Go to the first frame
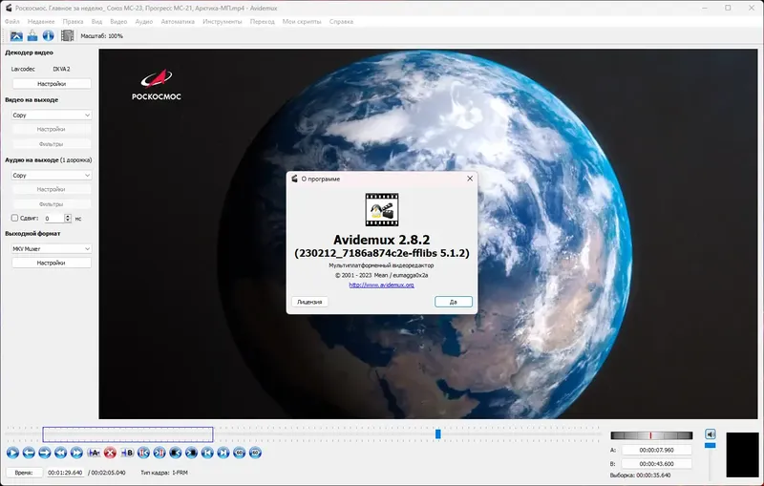Image resolution: width=764 pixels, height=486 pixels. click(x=207, y=453)
